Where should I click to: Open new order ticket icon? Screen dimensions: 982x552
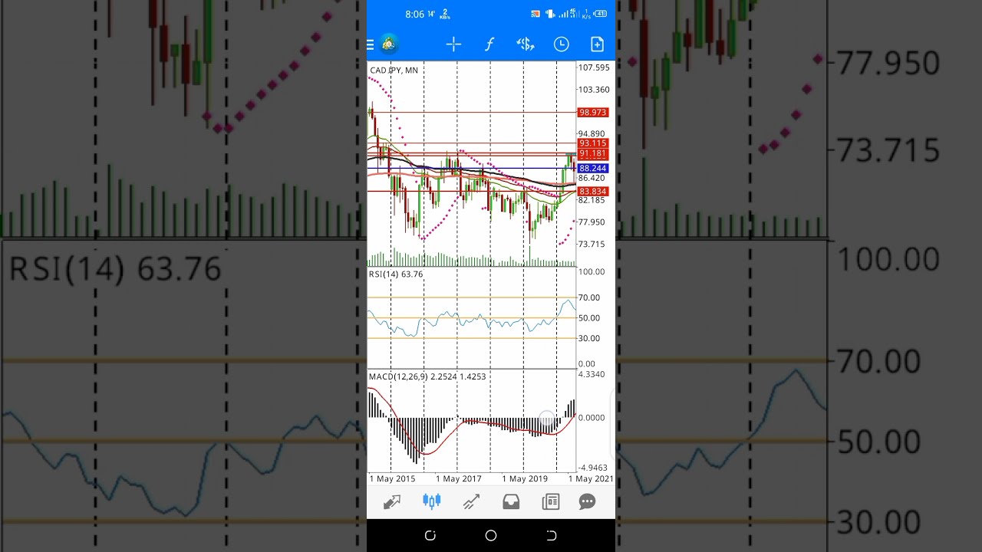click(x=597, y=44)
